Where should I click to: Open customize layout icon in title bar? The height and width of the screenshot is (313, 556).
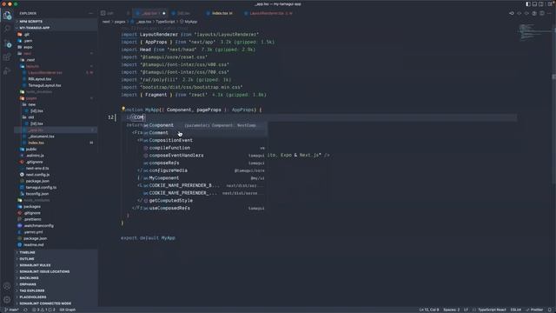[x=549, y=3]
